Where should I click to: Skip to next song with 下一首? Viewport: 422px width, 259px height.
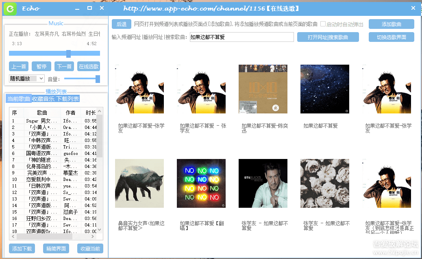tap(64, 66)
